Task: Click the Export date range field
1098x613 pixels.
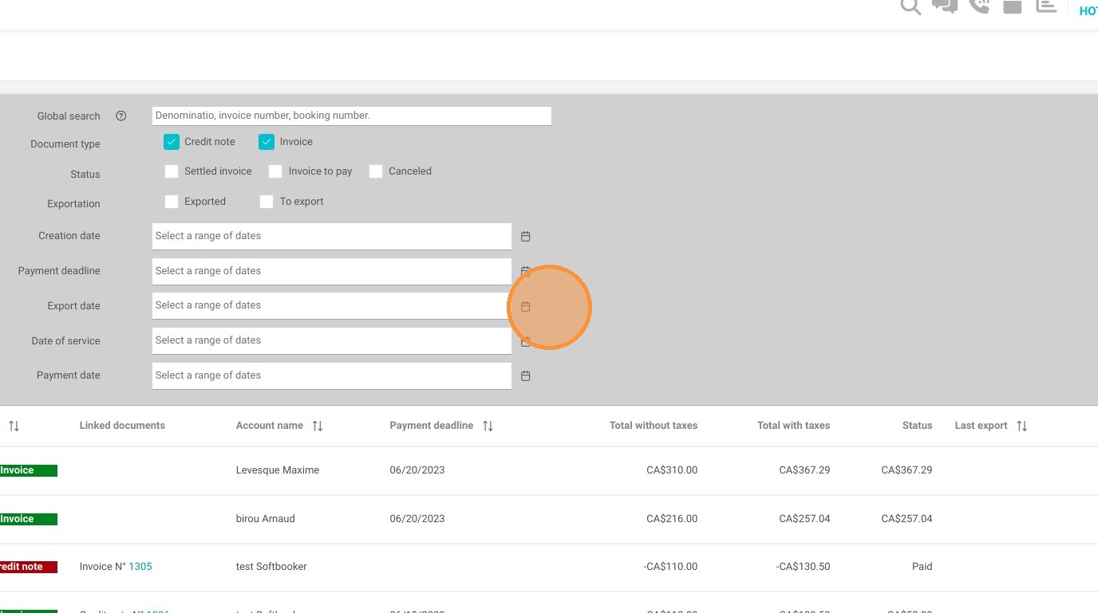Action: pyautogui.click(x=332, y=305)
